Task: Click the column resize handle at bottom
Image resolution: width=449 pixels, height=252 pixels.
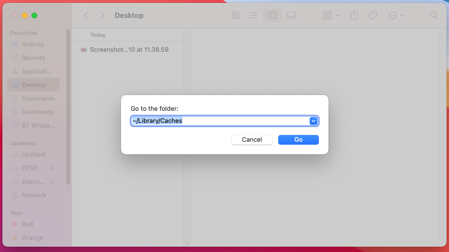Action: point(187,243)
